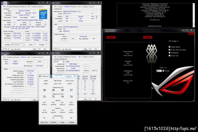Screen dimensions: 198x132
Task: Click title icon of CPU-Z window showing CPU tab
Action: coord(2,3)
